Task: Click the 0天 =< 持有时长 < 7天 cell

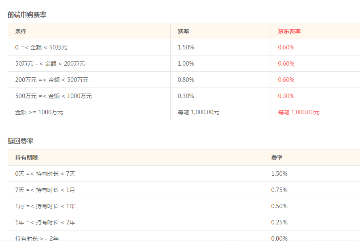Action: [x=44, y=173]
